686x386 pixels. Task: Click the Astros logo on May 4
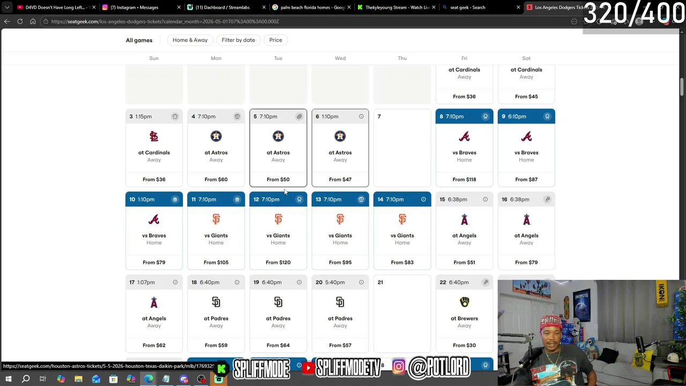point(216,137)
